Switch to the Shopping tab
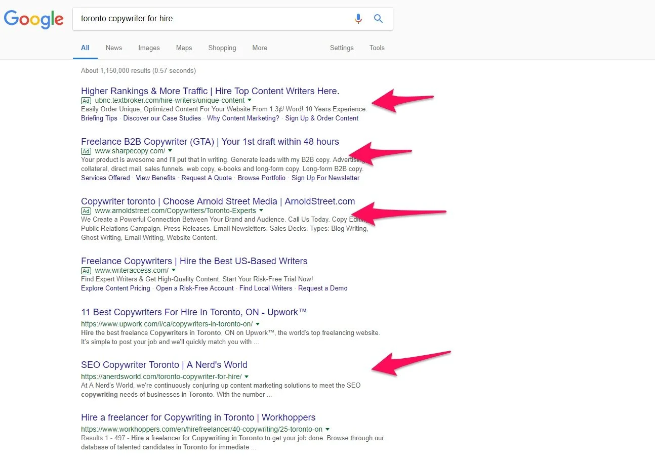 pyautogui.click(x=222, y=48)
